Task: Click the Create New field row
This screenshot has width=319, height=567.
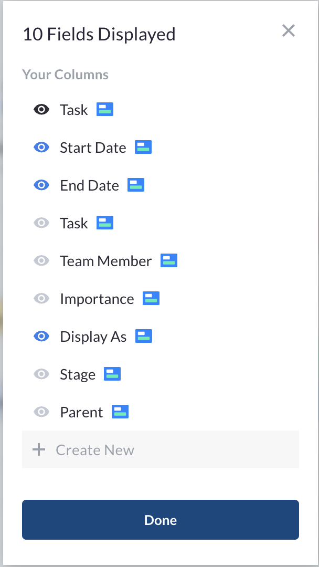Action: pyautogui.click(x=161, y=449)
